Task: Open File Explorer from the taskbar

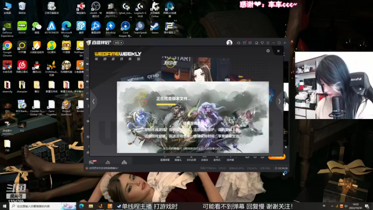Action: (x=91, y=206)
